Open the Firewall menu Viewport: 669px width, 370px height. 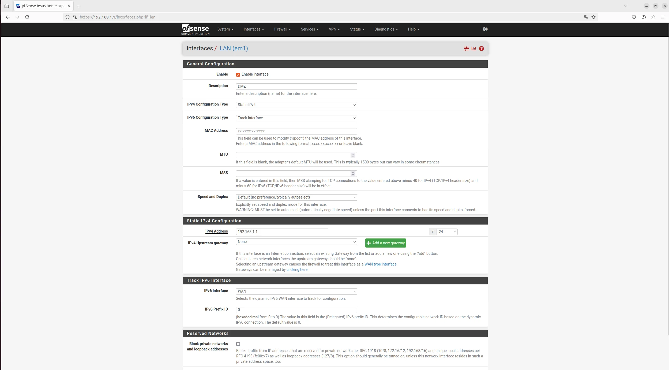click(x=282, y=29)
